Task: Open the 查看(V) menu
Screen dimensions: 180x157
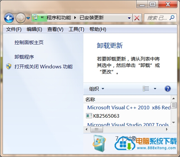Action: [55, 29]
